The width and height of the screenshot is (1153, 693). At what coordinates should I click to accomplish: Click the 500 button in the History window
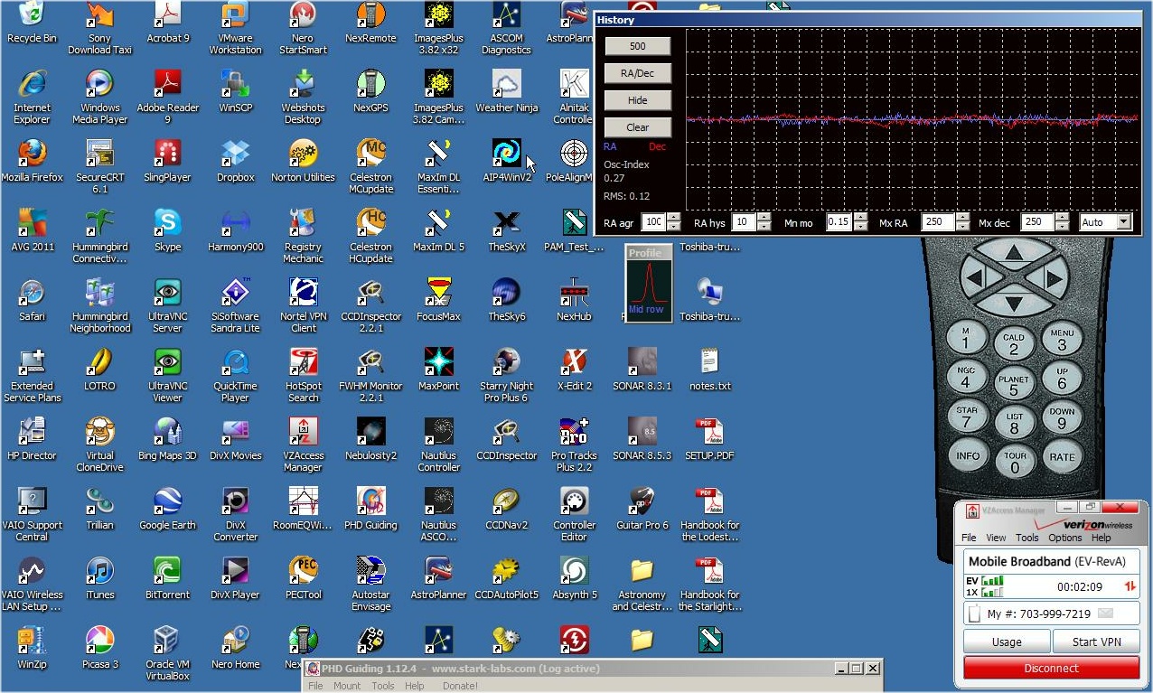click(637, 46)
